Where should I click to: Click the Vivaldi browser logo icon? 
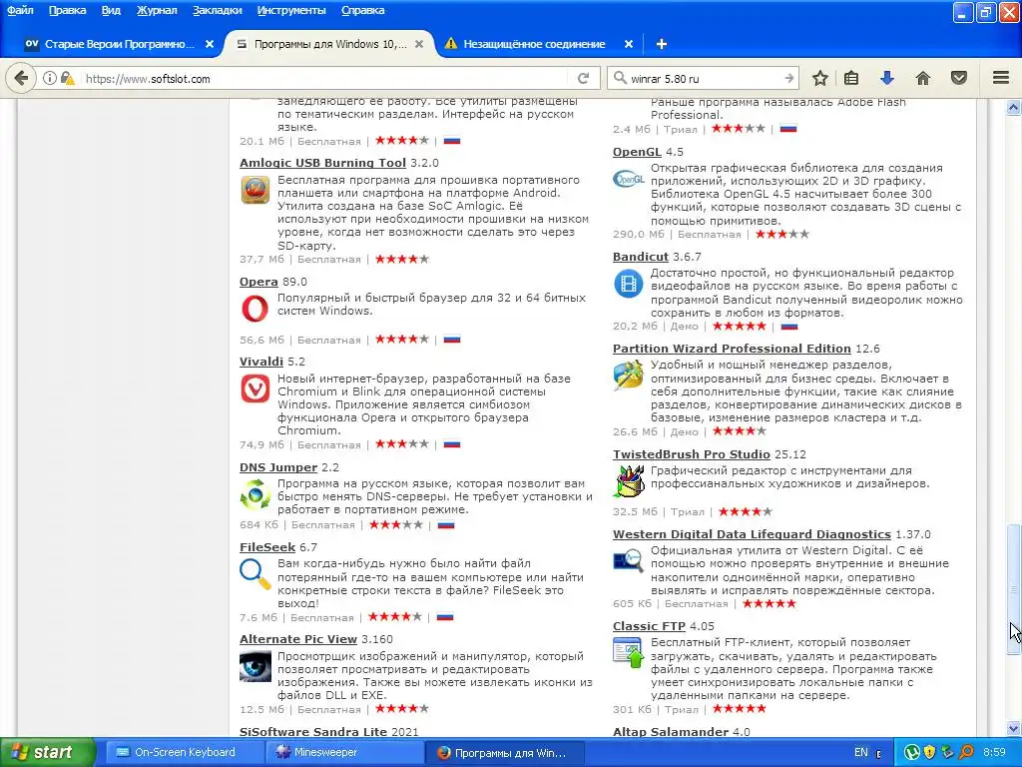coord(255,389)
